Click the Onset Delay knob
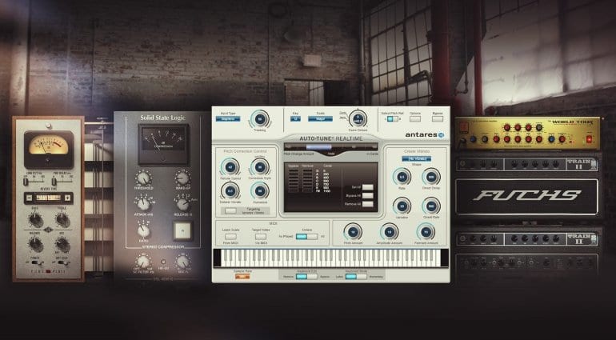The height and width of the screenshot is (340, 616). (431, 177)
